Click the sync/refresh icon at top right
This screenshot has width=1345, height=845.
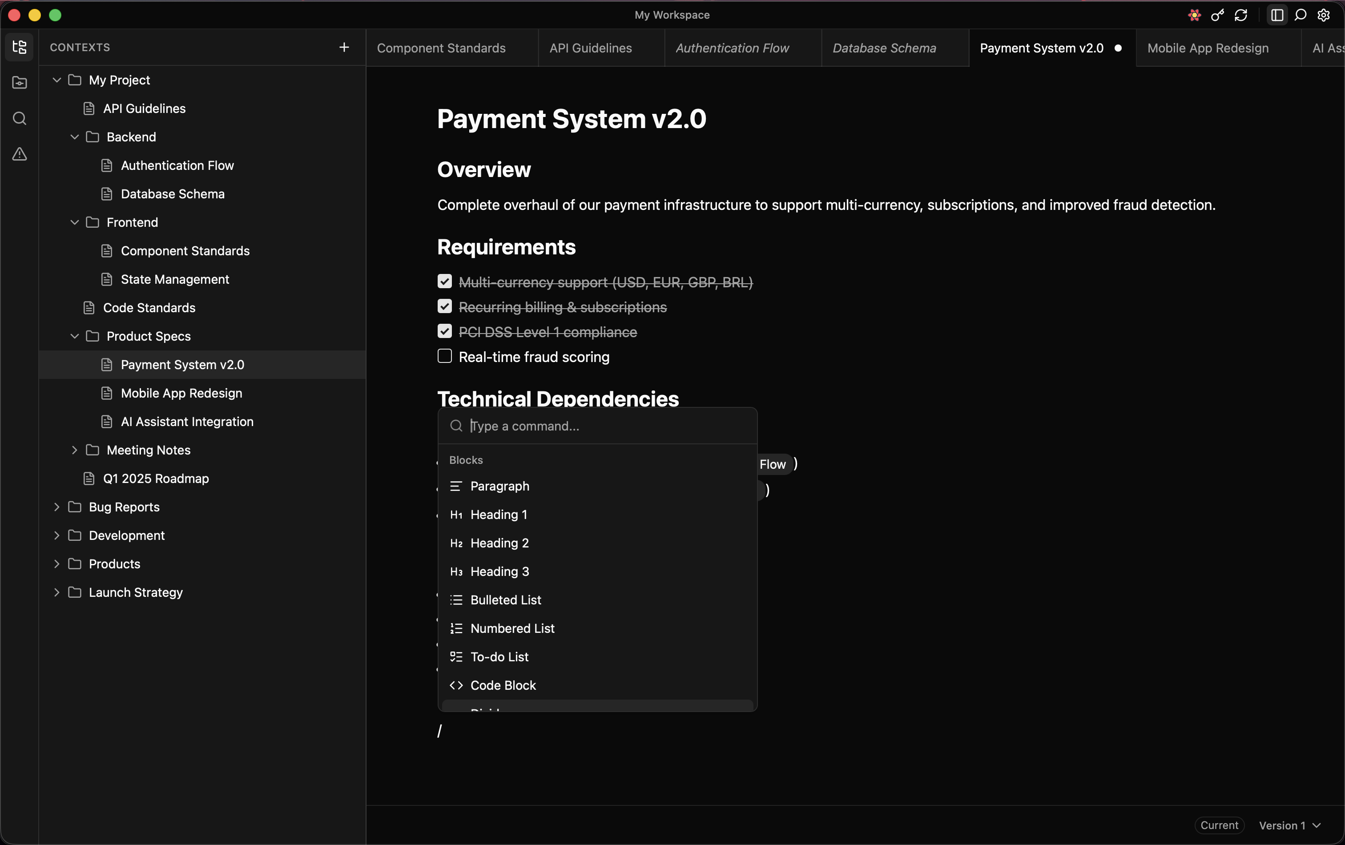(x=1241, y=15)
